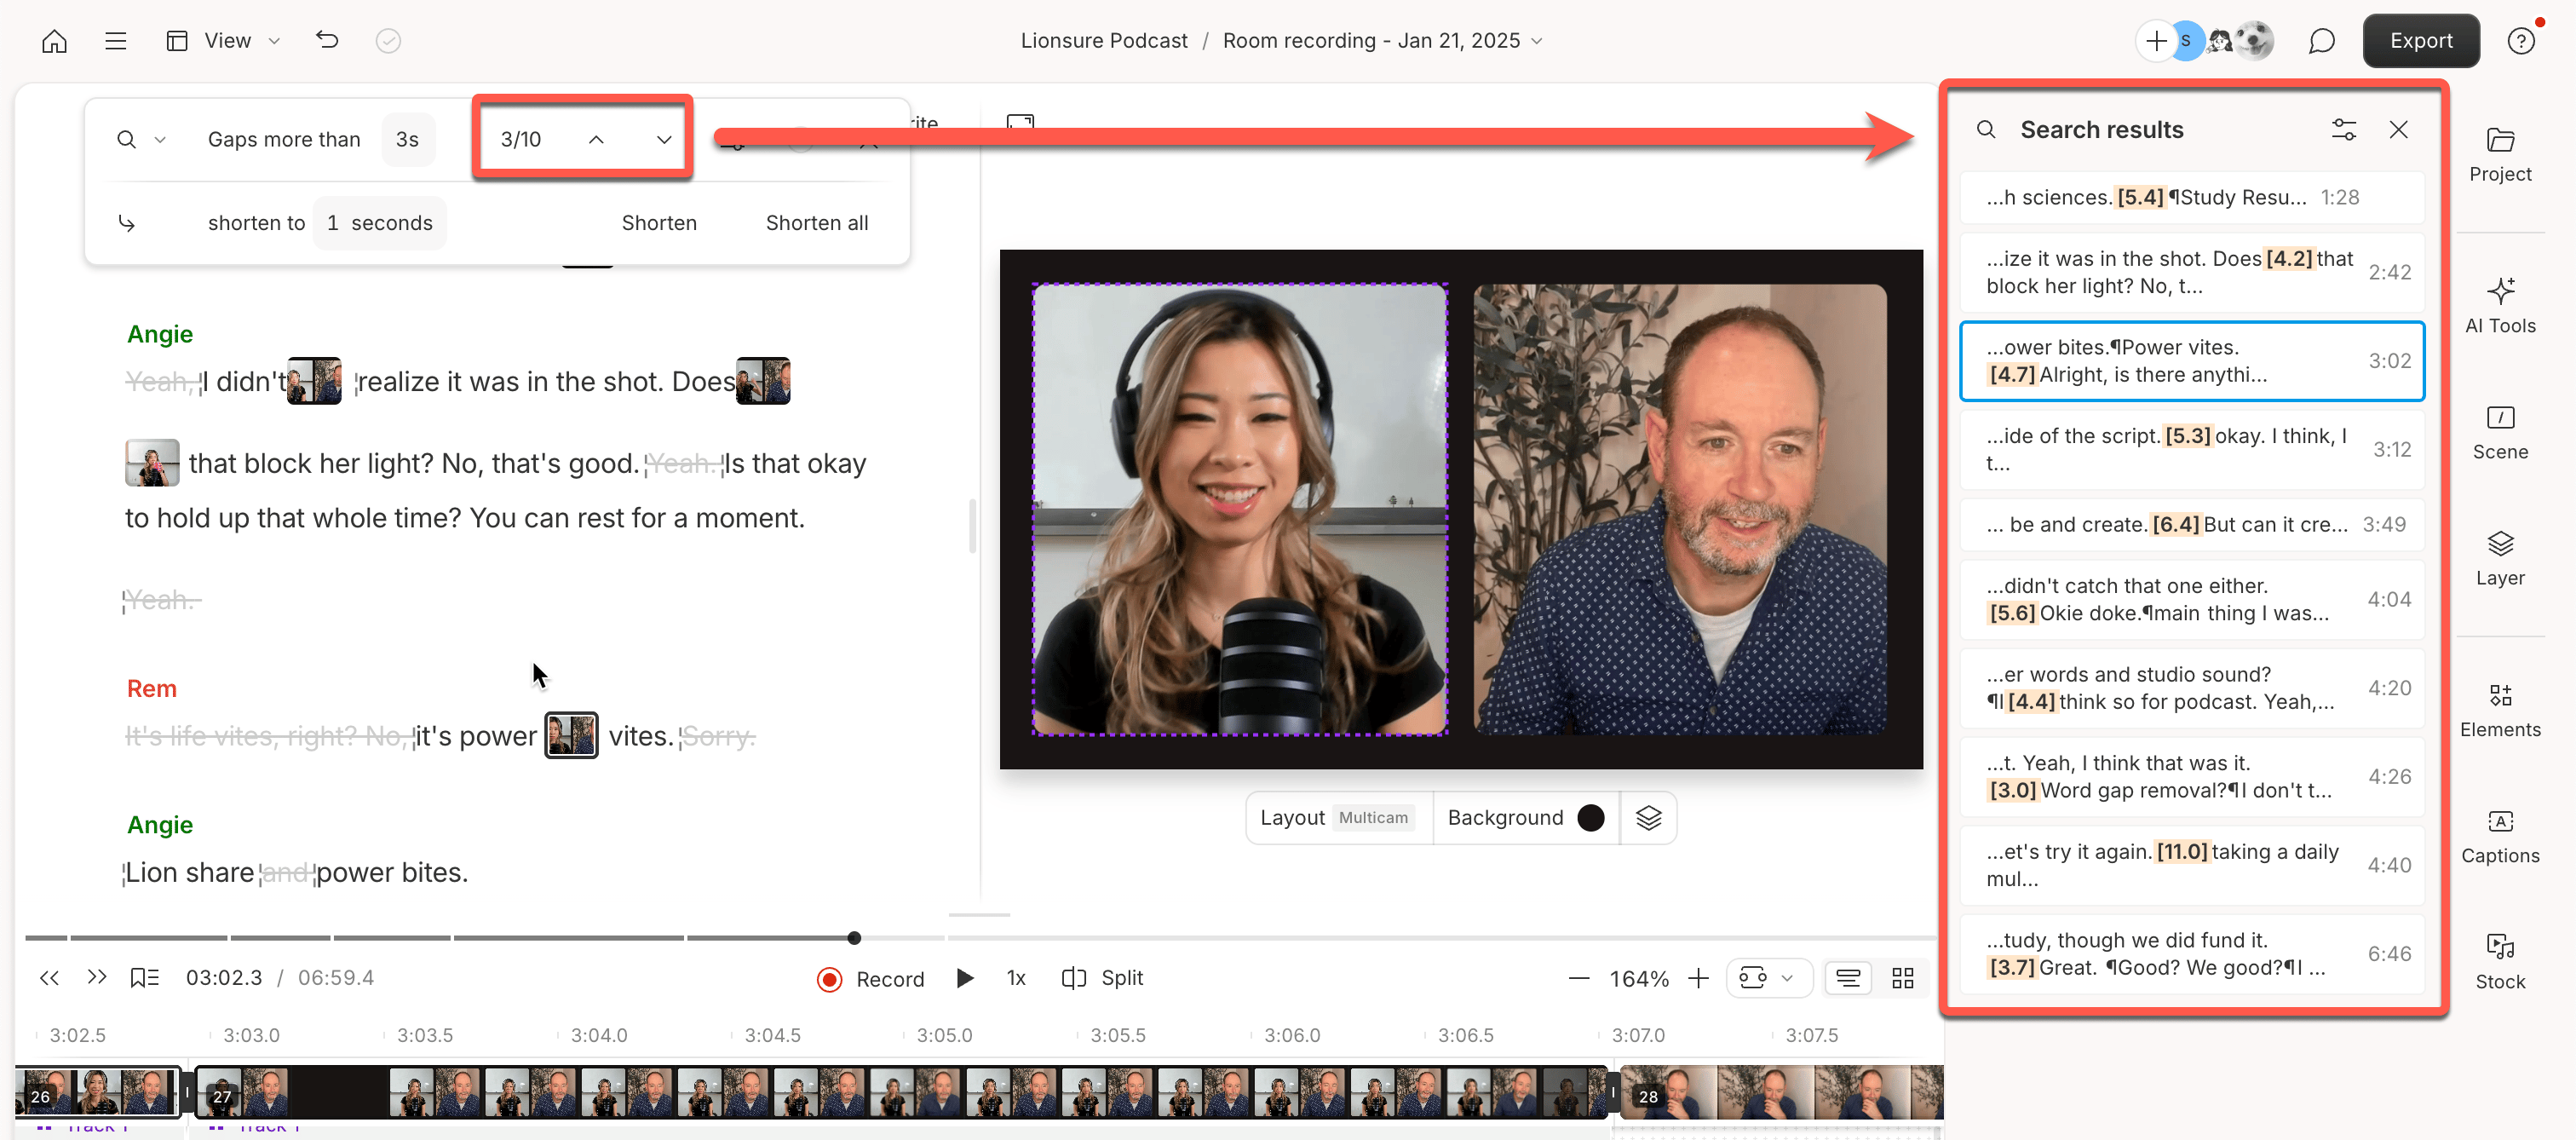The width and height of the screenshot is (2576, 1140).
Task: Click the Angie video frame in preview
Action: pos(1239,510)
